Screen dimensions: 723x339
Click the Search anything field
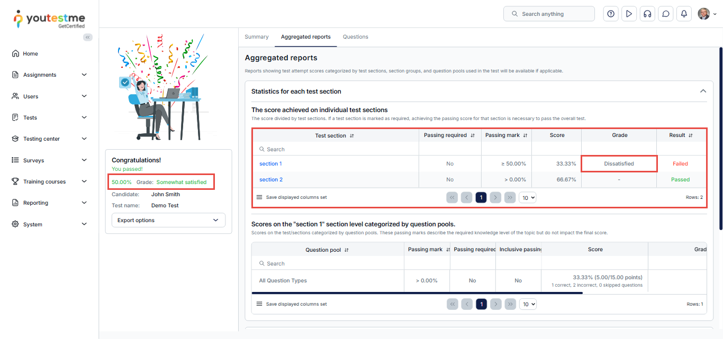549,14
